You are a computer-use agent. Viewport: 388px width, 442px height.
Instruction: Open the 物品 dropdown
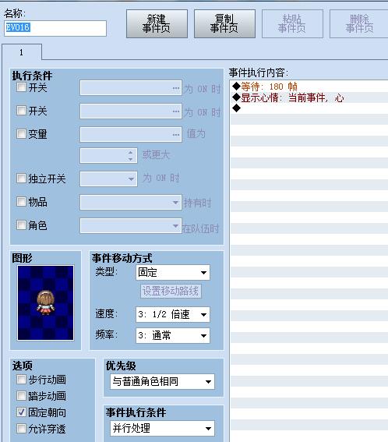(x=131, y=203)
